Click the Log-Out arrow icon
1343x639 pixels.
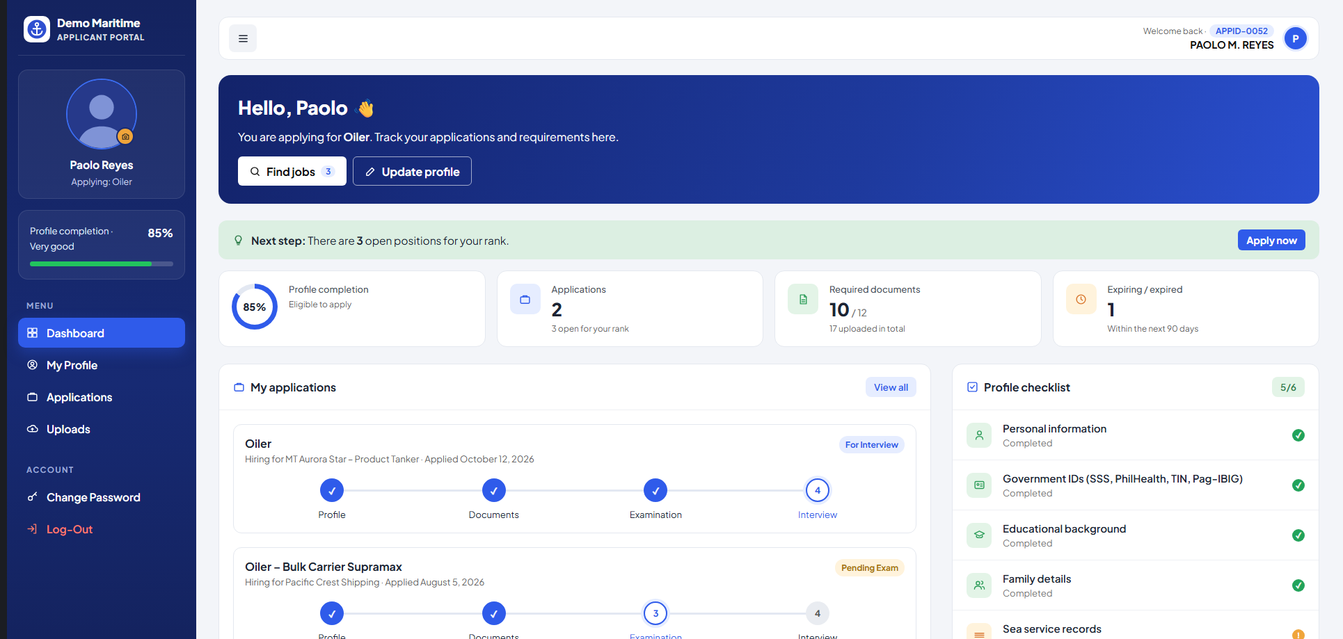tap(32, 529)
